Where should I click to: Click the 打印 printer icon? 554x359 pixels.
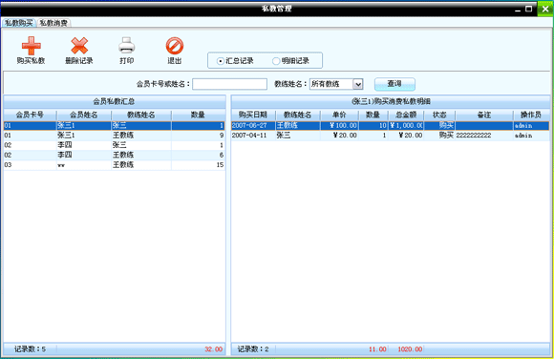126,46
